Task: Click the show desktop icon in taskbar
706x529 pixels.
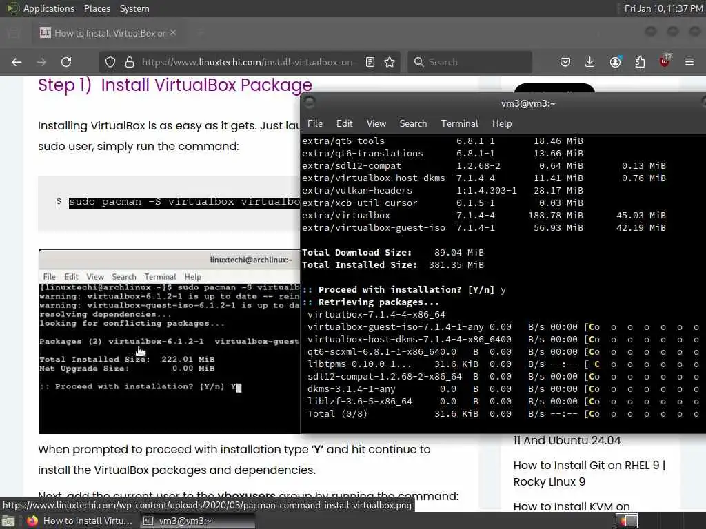Action: [x=8, y=521]
